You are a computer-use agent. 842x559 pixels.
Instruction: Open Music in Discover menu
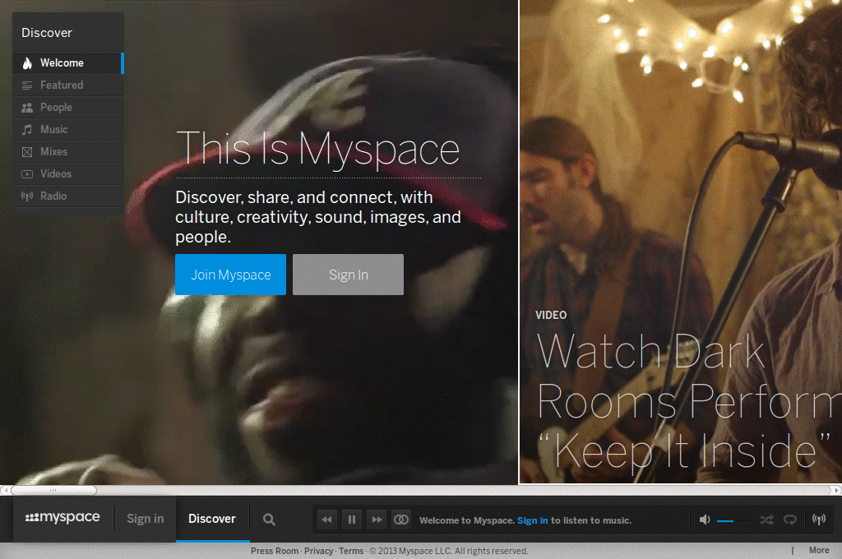tap(68, 129)
